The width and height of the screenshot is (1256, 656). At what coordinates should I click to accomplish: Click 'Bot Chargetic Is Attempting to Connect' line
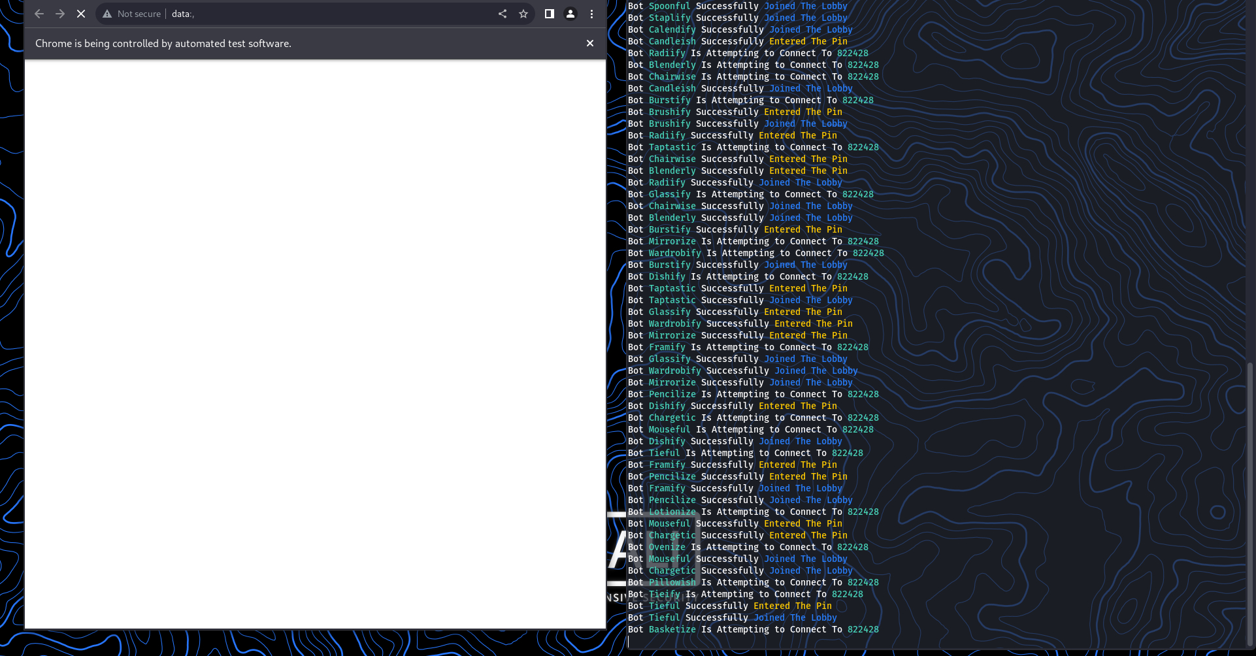tap(753, 418)
